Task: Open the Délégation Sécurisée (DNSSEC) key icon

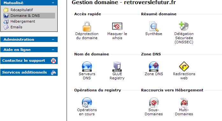Action: tap(184, 26)
